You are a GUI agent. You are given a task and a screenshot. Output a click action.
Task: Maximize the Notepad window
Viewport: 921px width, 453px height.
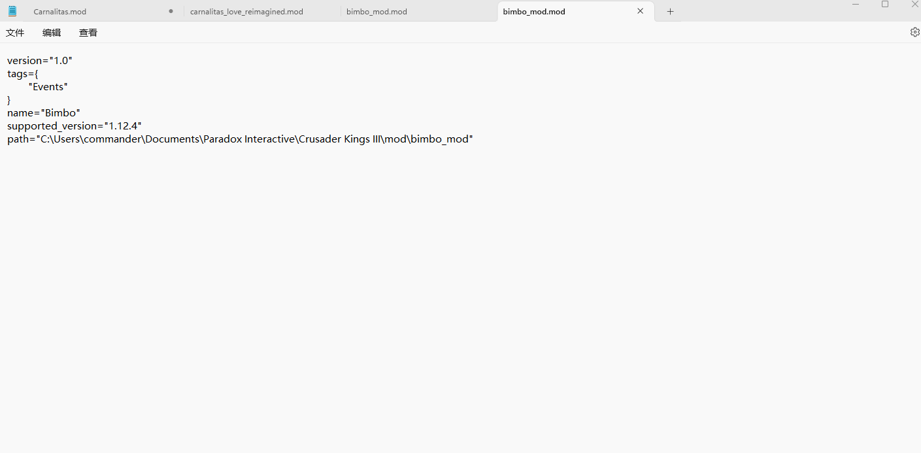(x=885, y=5)
